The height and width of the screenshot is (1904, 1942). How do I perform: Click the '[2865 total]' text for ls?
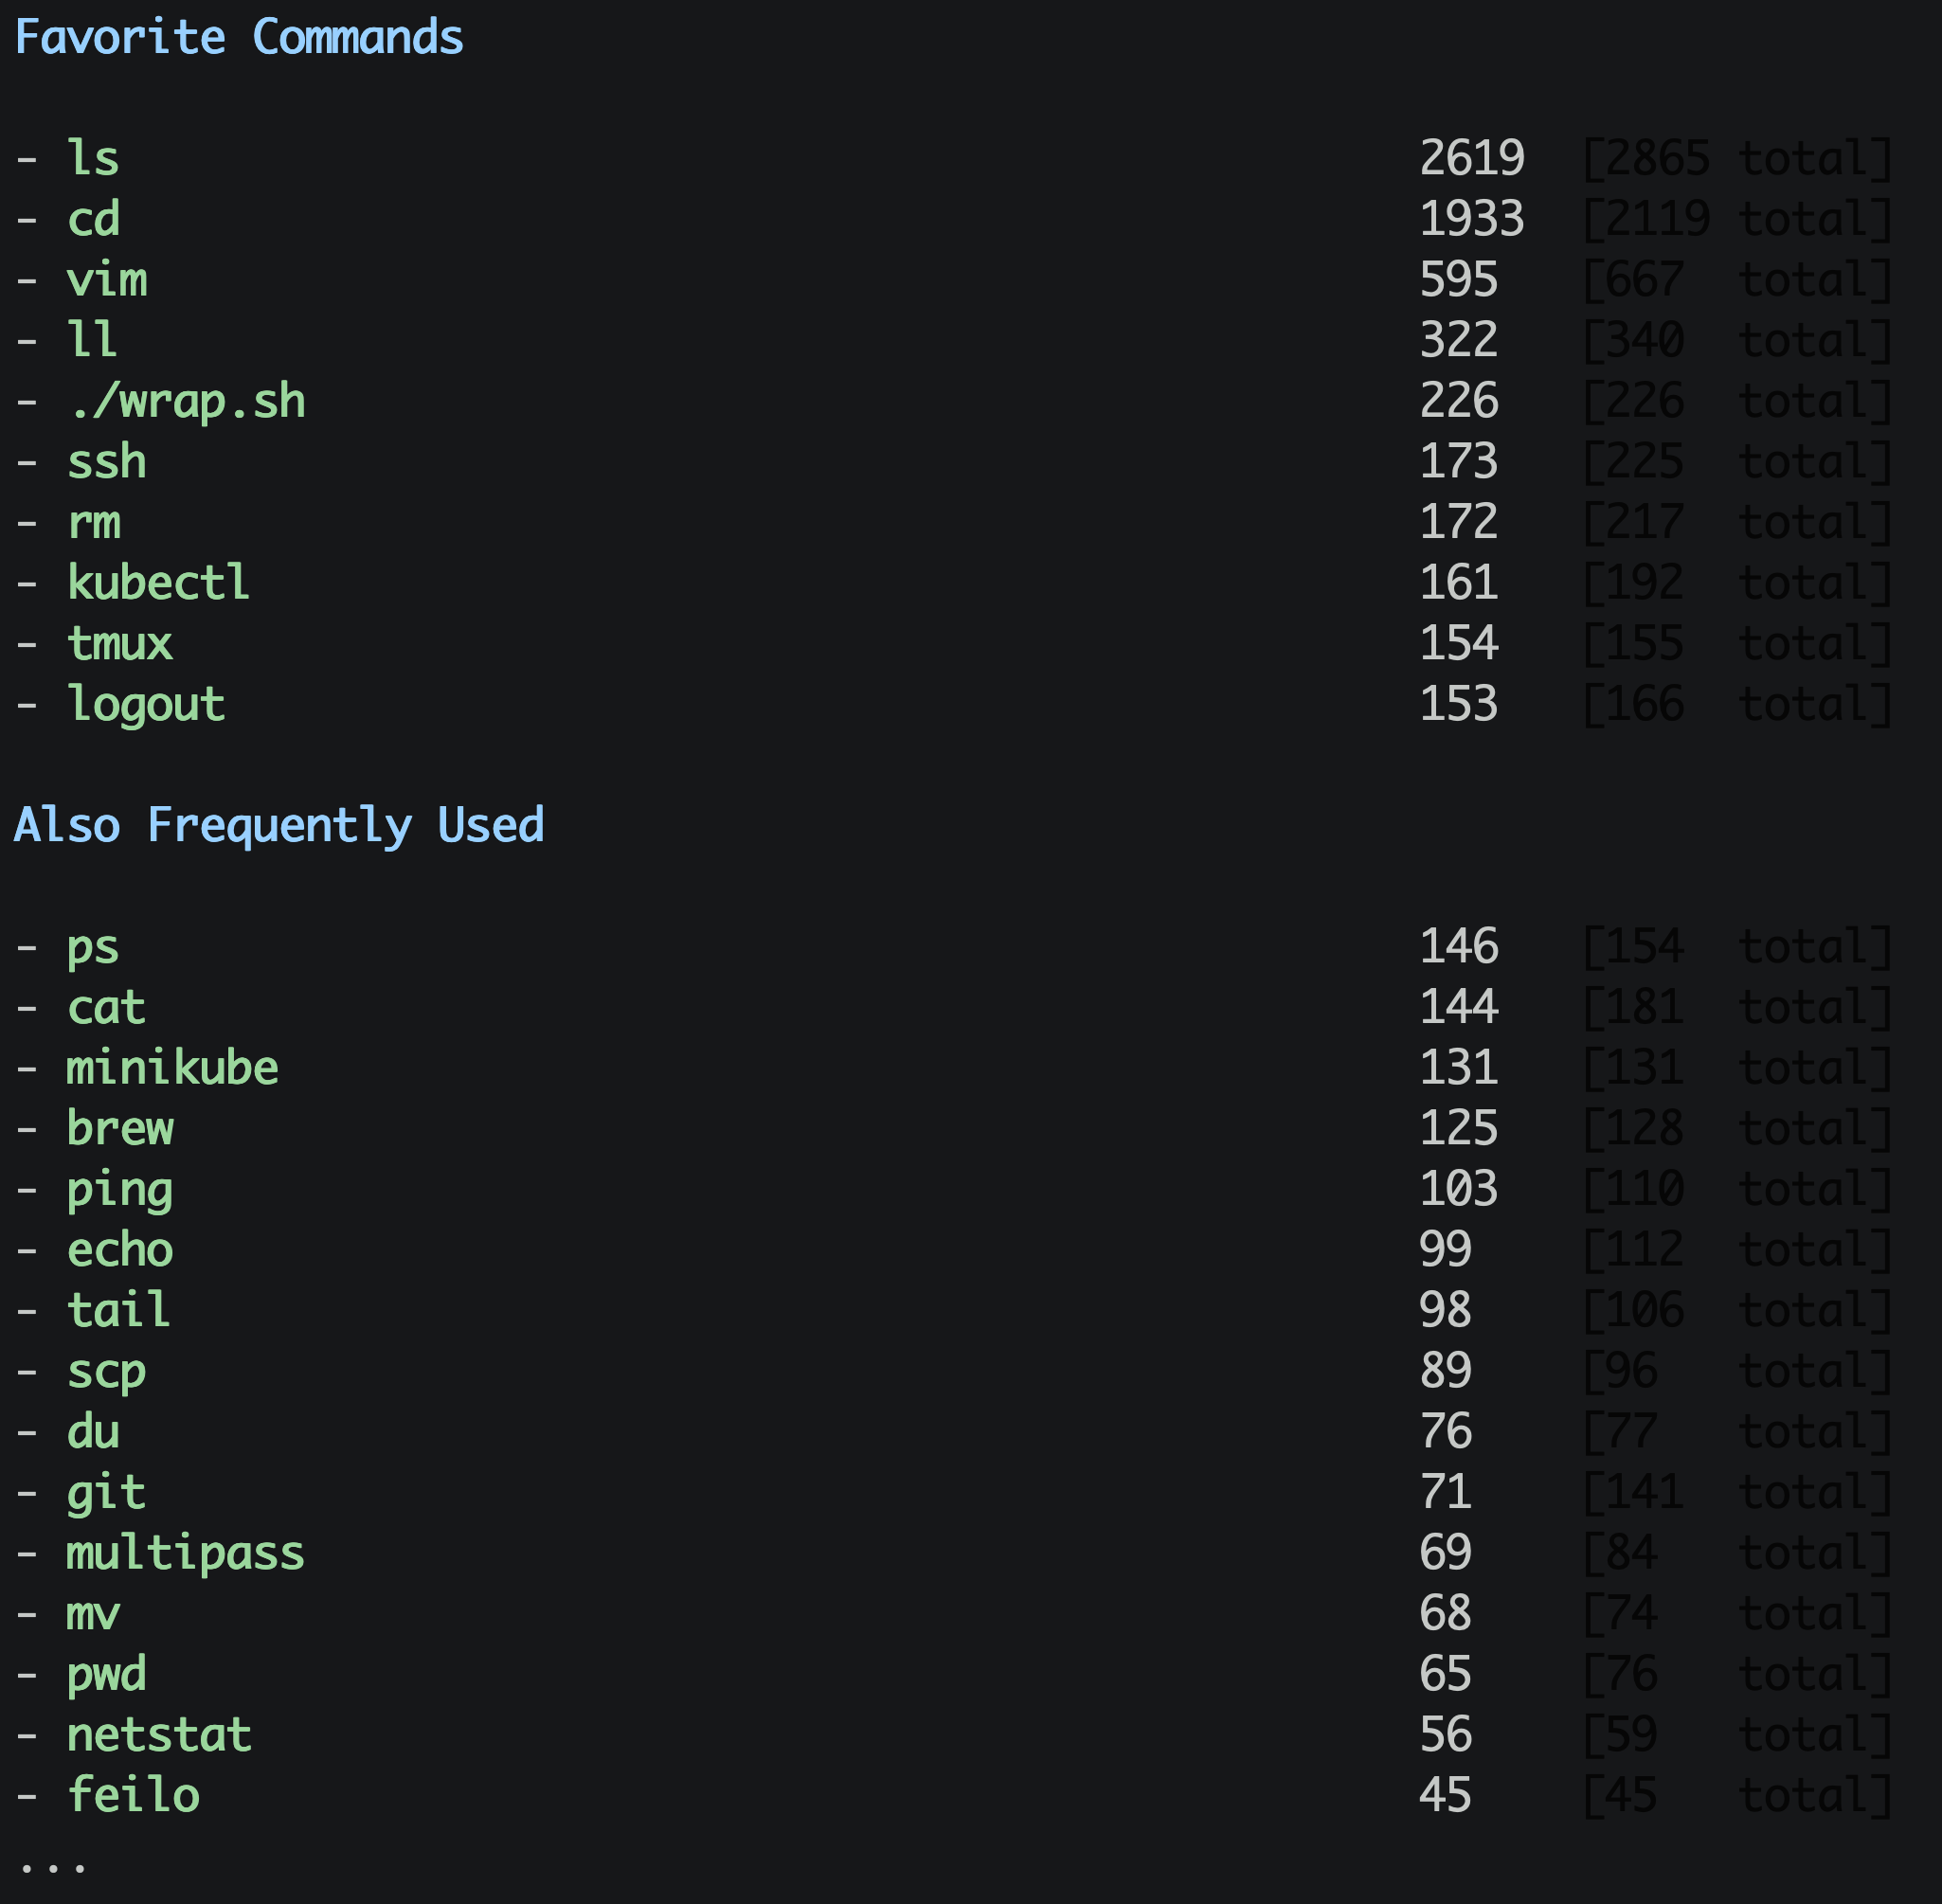(x=1737, y=159)
